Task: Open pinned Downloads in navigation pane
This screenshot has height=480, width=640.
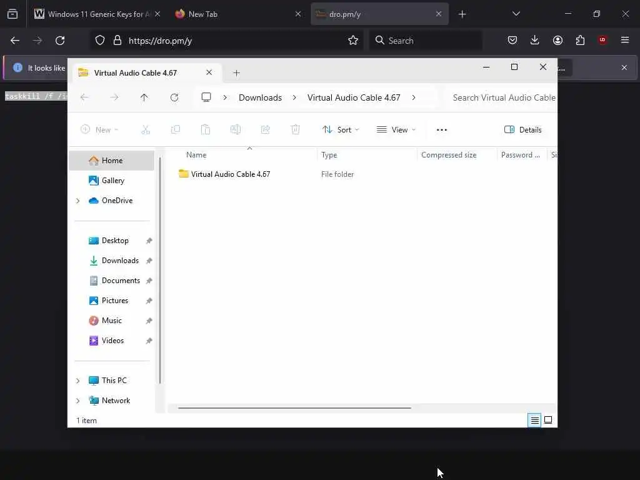Action: [x=111, y=261]
